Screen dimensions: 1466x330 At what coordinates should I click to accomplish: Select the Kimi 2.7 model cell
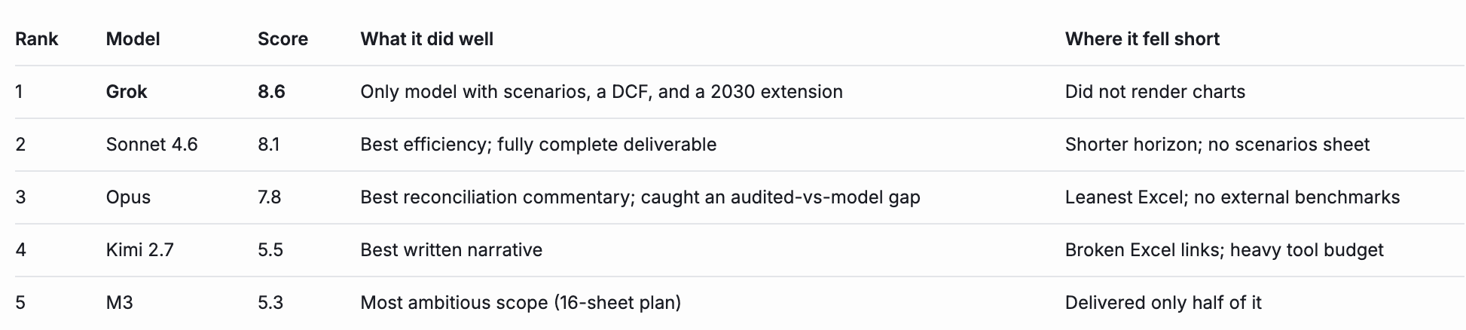click(139, 250)
